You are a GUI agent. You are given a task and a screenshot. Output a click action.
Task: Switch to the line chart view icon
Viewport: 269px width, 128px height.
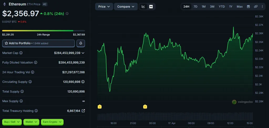click(143, 7)
